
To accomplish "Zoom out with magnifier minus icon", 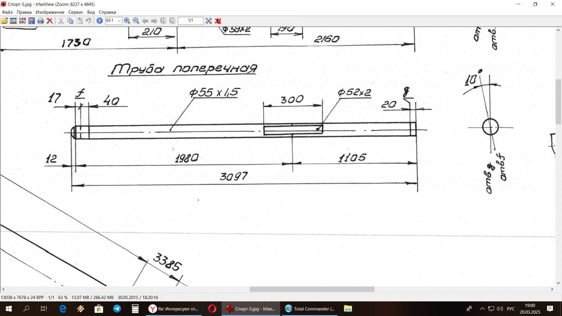I will coord(136,21).
